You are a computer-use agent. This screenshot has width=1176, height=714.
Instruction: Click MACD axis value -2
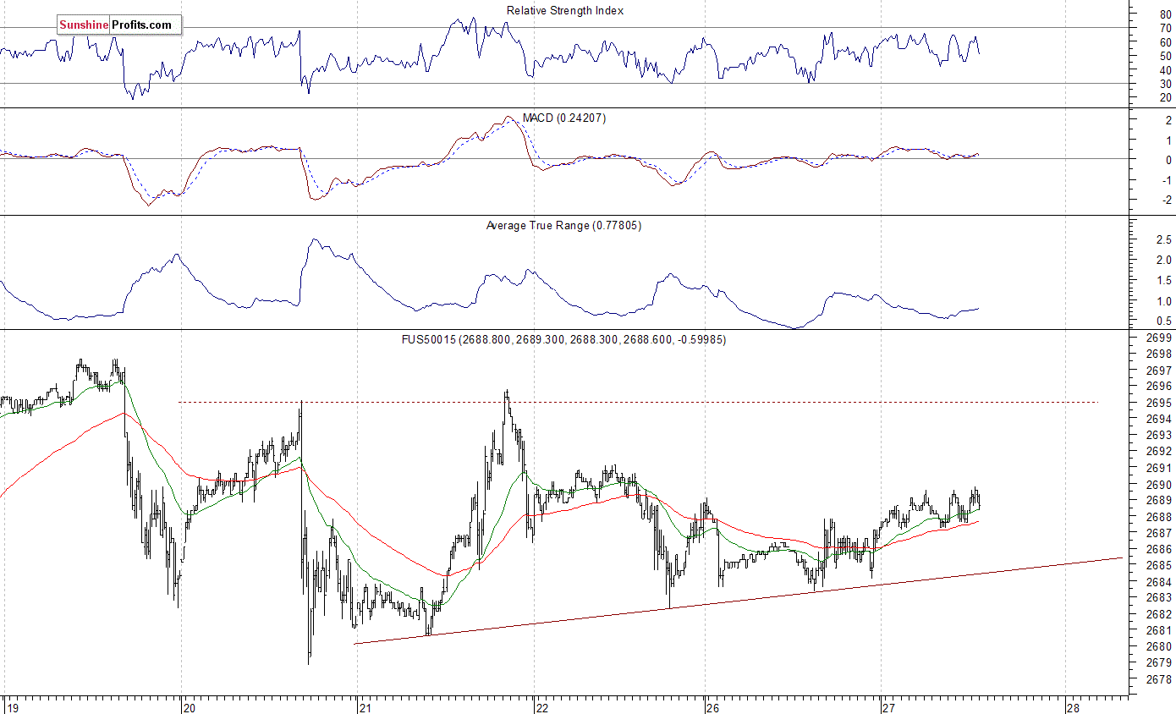coord(1166,200)
